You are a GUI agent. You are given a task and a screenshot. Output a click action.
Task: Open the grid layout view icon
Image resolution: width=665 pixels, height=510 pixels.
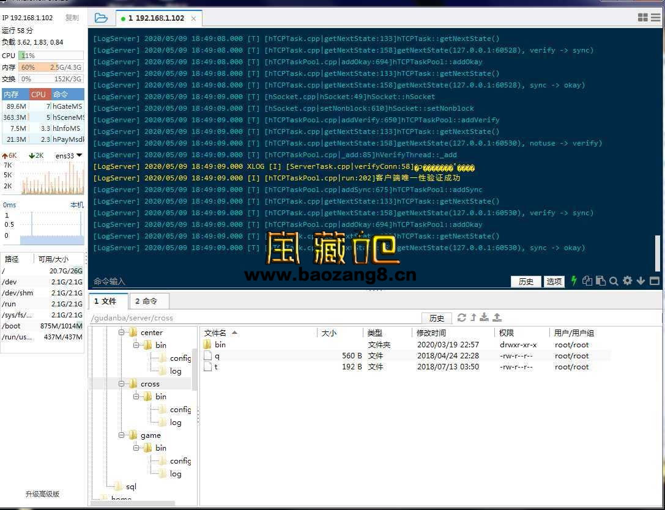coord(642,17)
